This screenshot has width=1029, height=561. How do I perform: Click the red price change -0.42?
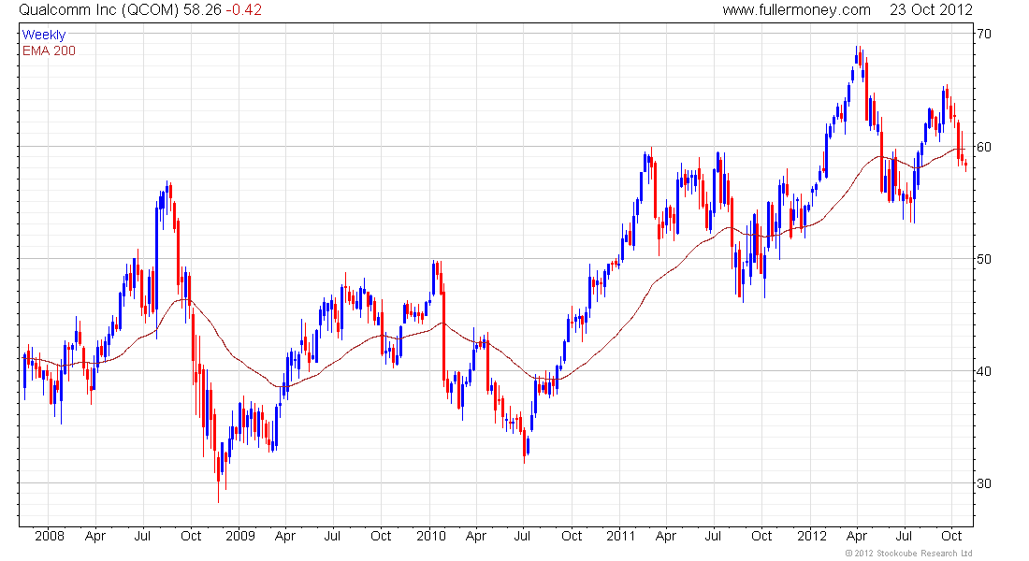(243, 10)
